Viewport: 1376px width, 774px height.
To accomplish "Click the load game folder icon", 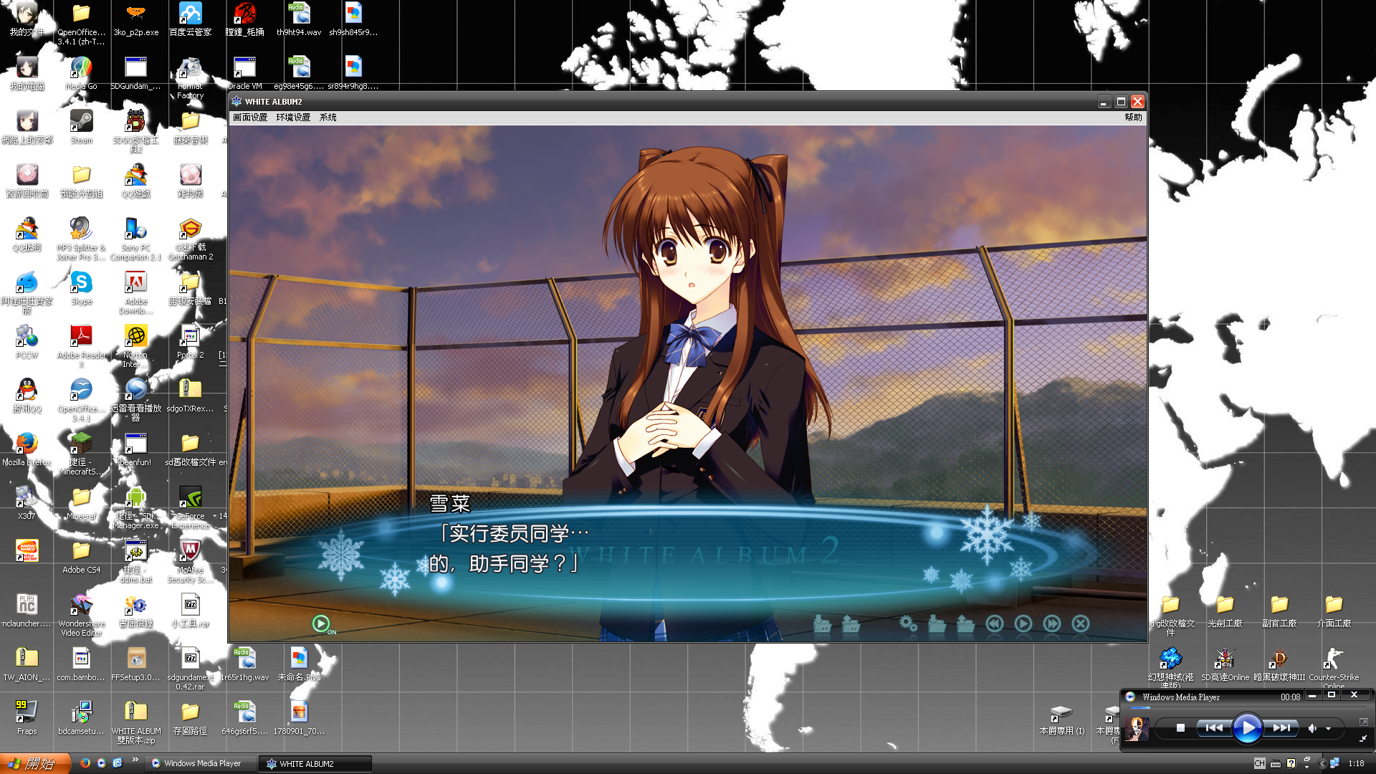I will pyautogui.click(x=965, y=624).
